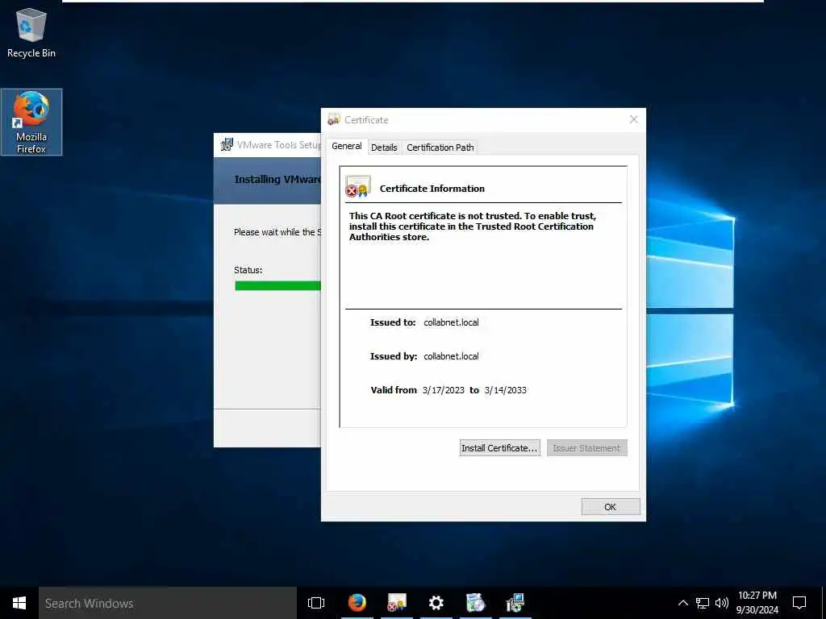Viewport: 826px width, 619px height.
Task: Open the Action Center notifications icon
Action: [x=799, y=603]
